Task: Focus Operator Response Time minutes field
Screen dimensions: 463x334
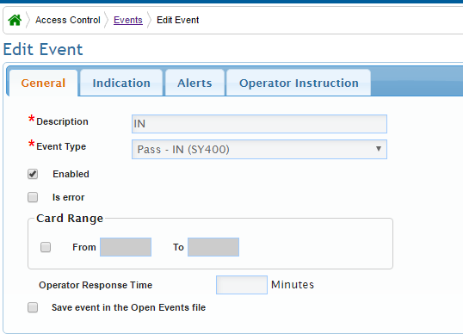Action: pyautogui.click(x=242, y=285)
